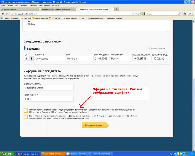Check the advertising newsletter consent checkbox

pos(26,117)
